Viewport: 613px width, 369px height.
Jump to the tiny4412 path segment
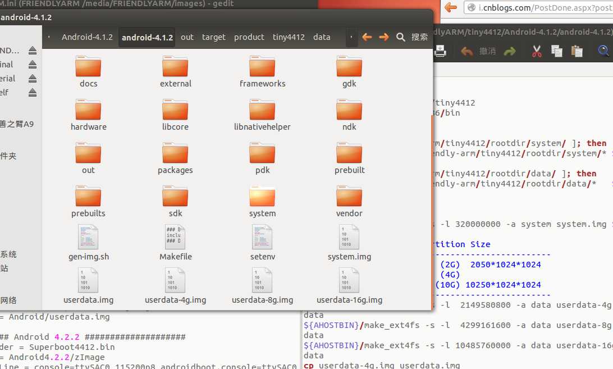pyautogui.click(x=289, y=37)
